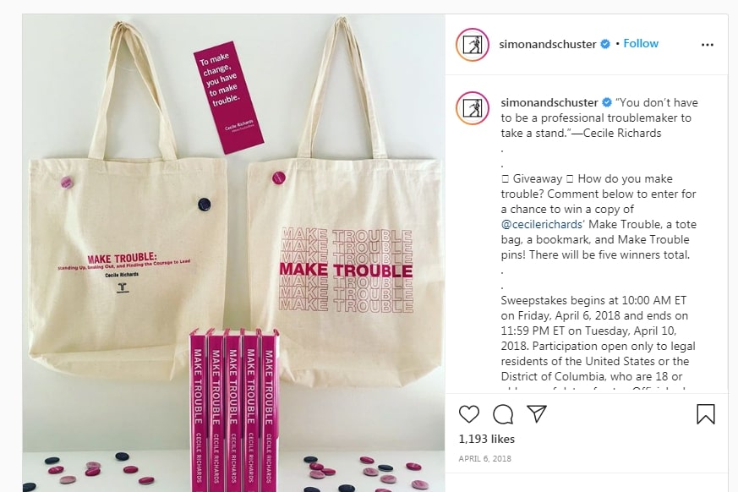Image resolution: width=738 pixels, height=492 pixels.
Task: Share the post via paper plane icon
Action: click(537, 414)
